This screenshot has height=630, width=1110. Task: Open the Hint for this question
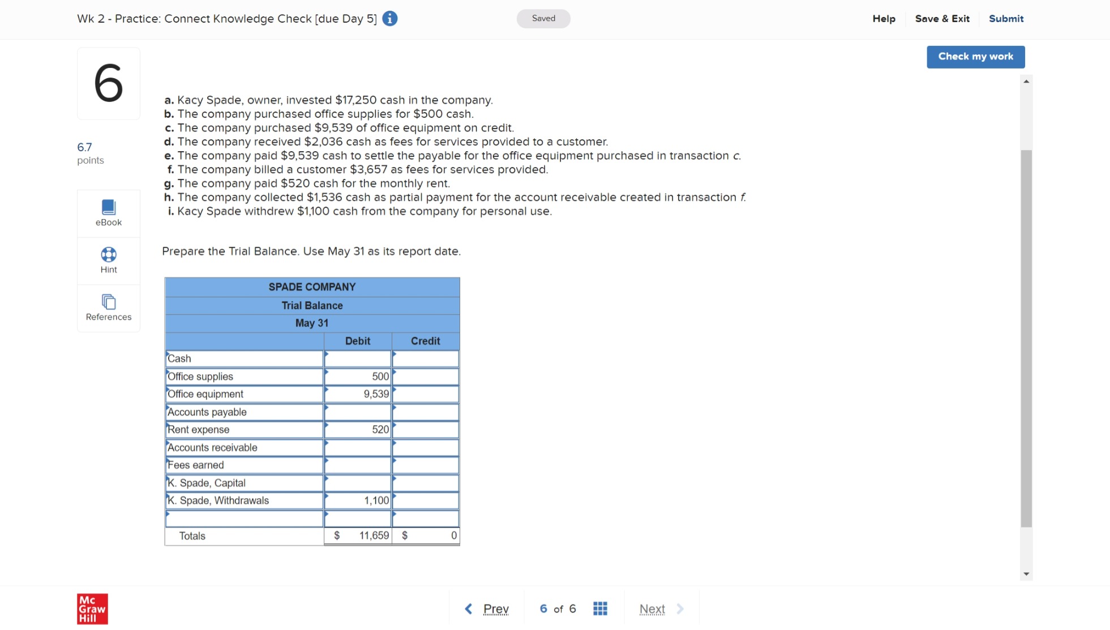[108, 260]
